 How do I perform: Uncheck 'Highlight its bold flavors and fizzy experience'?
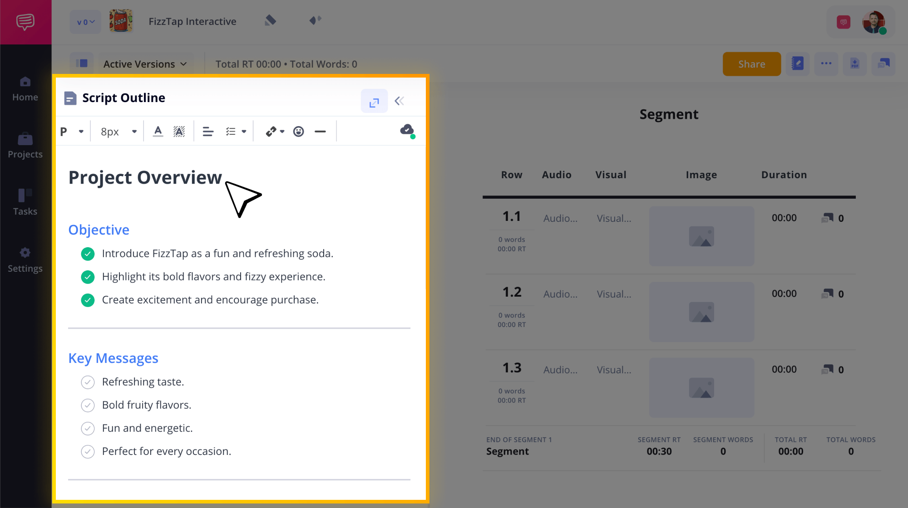[88, 277]
